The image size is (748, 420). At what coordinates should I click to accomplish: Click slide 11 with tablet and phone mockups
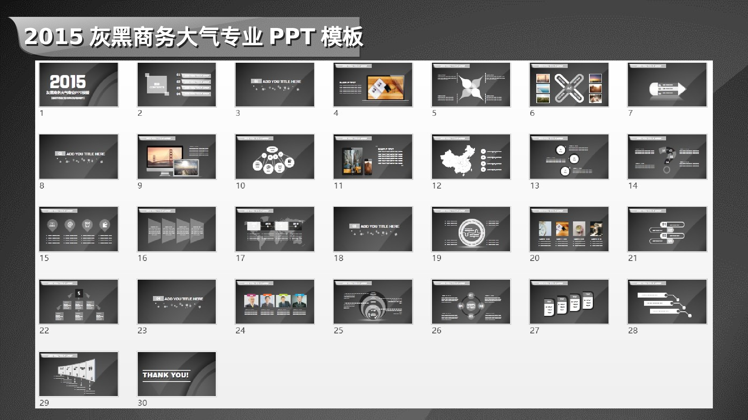pyautogui.click(x=373, y=157)
